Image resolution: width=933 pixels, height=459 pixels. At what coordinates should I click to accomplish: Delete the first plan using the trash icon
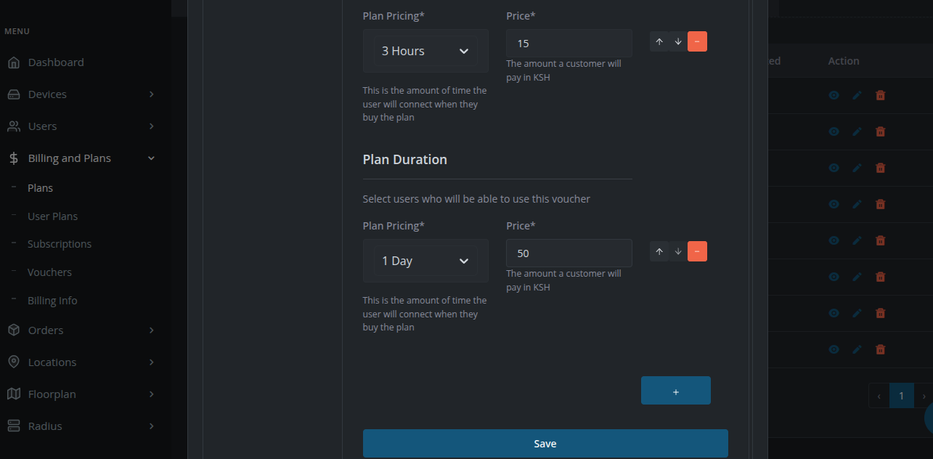[880, 95]
